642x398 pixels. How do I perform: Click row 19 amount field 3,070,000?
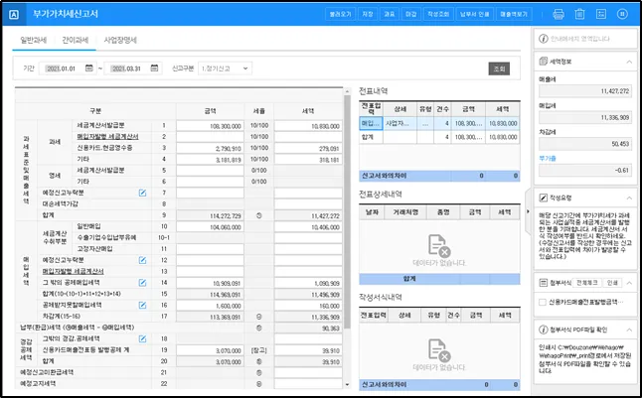click(210, 350)
